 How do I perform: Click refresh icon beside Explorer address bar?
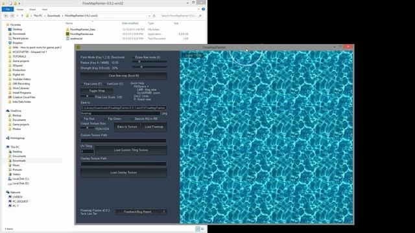pos(154,16)
